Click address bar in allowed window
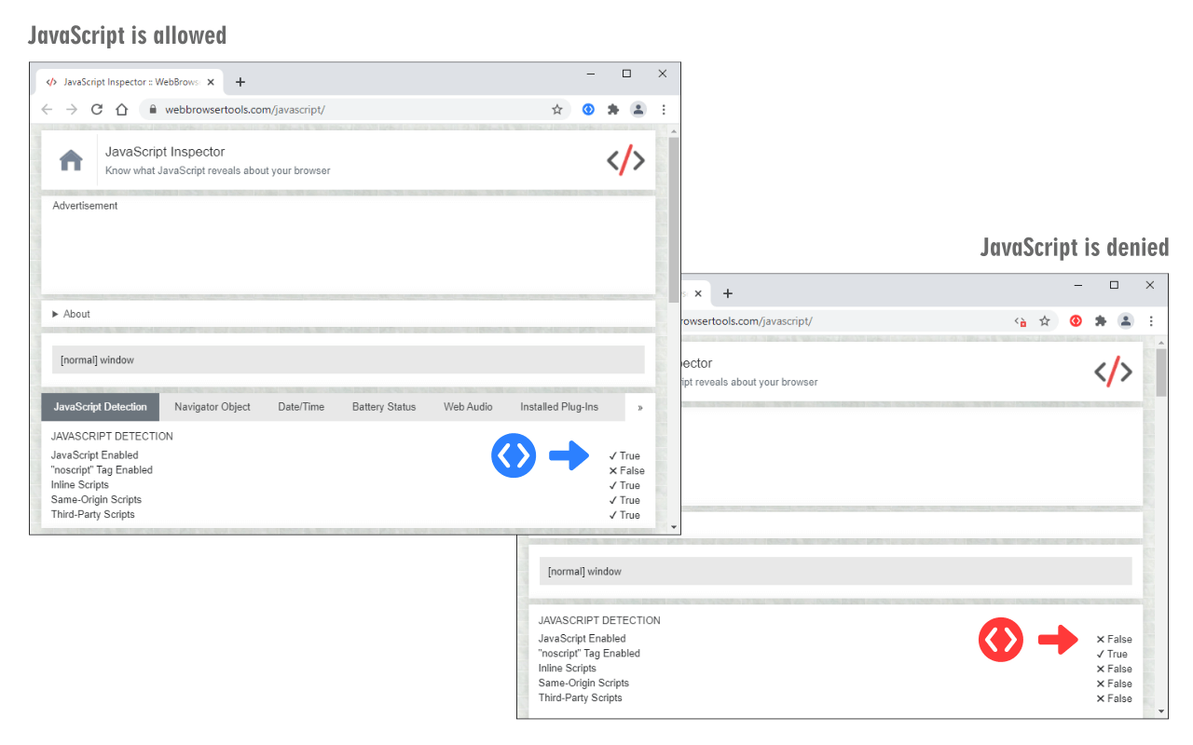This screenshot has width=1193, height=745. 354,109
